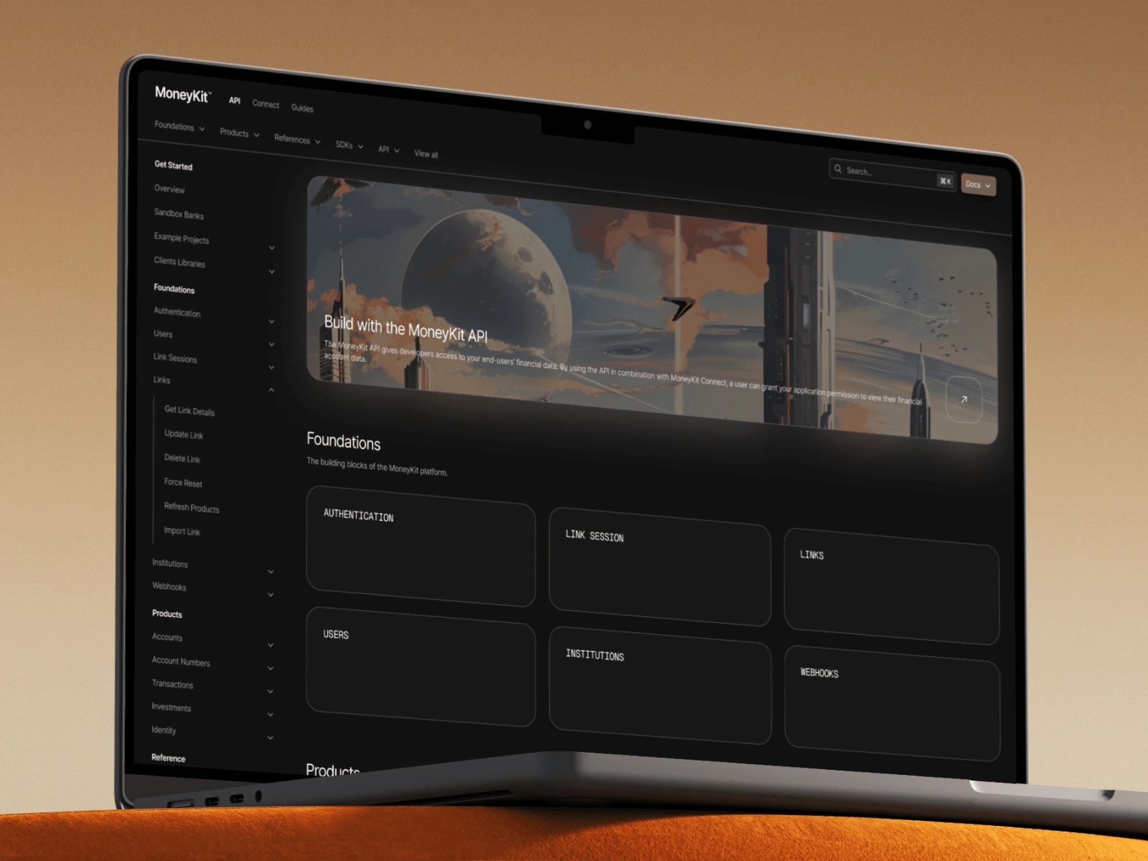This screenshot has height=861, width=1148.
Task: Open Accounts in the sidebar
Action: 167,637
